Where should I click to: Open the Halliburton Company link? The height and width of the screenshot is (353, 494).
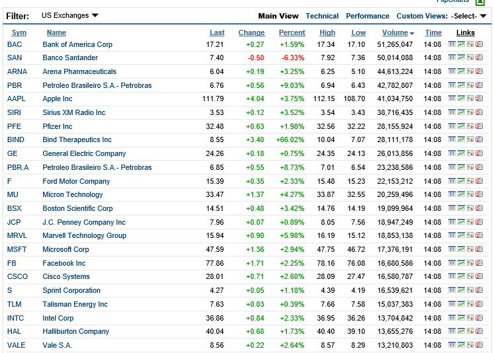[75, 331]
